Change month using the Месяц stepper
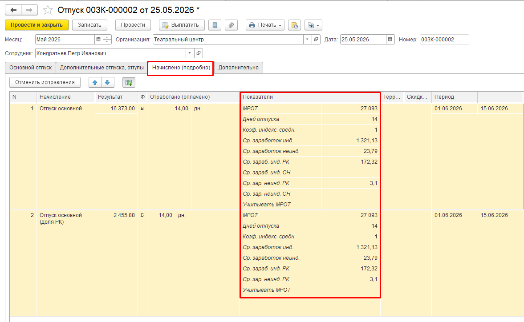Image resolution: width=524 pixels, height=322 pixels. [107, 40]
